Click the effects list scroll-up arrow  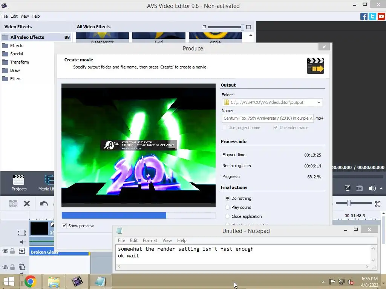point(251,35)
